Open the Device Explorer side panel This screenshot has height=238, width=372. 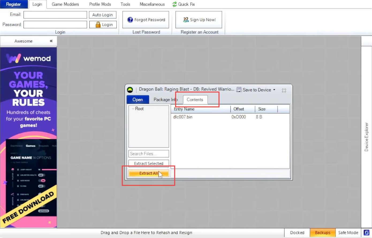[x=366, y=137]
